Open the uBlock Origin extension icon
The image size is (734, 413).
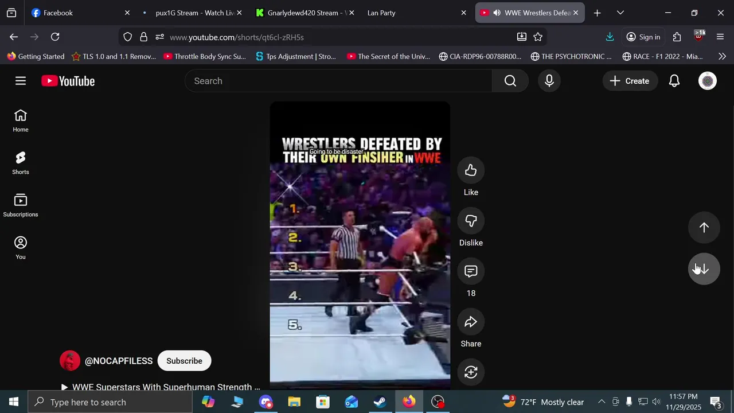click(x=698, y=37)
